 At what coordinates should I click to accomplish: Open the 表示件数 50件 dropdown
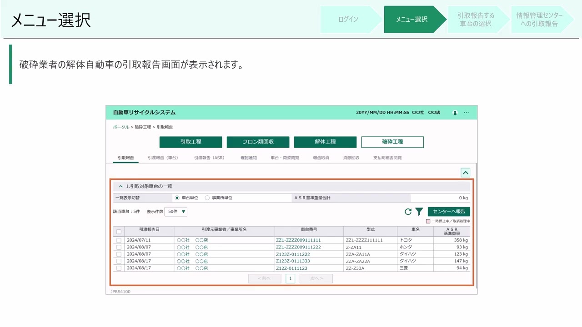176,212
